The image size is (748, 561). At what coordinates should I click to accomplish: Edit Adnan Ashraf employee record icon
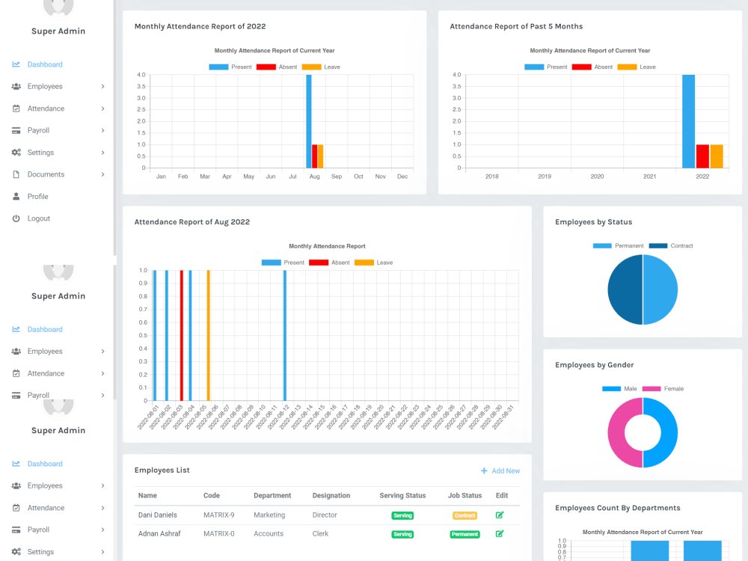tap(500, 534)
